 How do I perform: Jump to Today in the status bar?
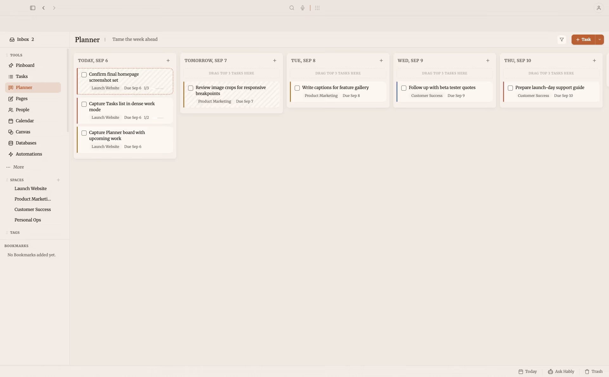click(528, 372)
